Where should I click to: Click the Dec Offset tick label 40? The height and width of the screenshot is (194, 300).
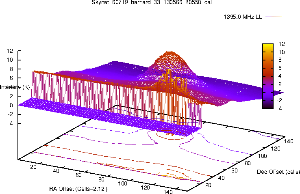pyautogui.click(x=222, y=178)
